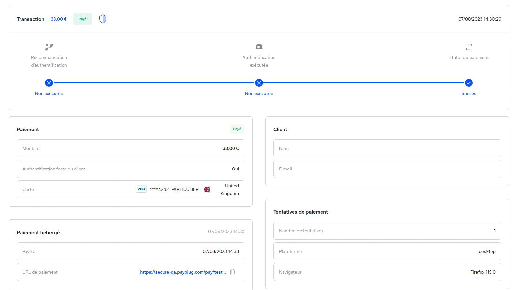Click the bank icon above Authentification exécutée
This screenshot has width=516, height=290.
point(259,47)
